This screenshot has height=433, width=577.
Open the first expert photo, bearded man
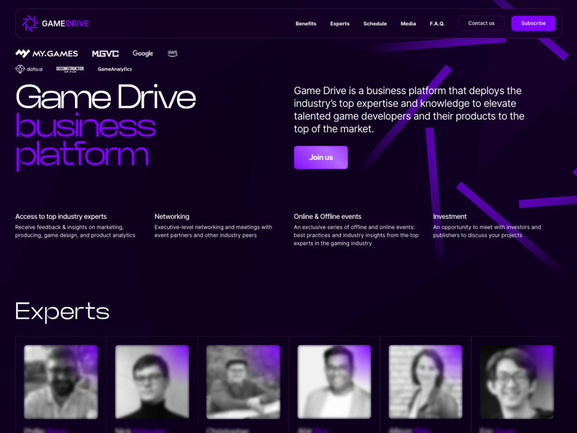[61, 382]
